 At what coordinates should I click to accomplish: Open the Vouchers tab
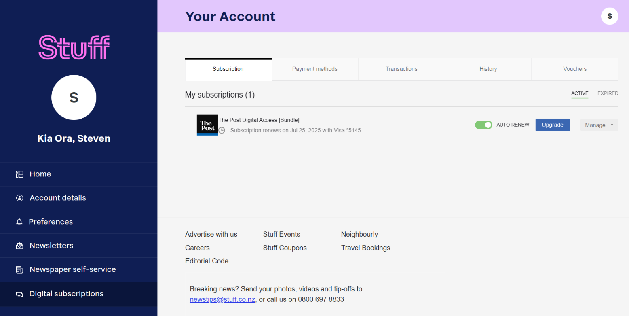pos(575,69)
